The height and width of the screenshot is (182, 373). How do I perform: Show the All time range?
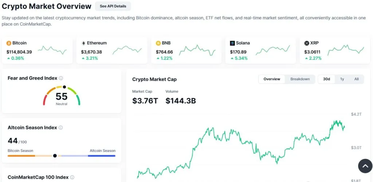[x=356, y=79]
